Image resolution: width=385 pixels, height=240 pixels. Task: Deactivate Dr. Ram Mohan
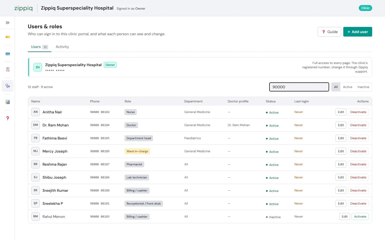coord(358,125)
